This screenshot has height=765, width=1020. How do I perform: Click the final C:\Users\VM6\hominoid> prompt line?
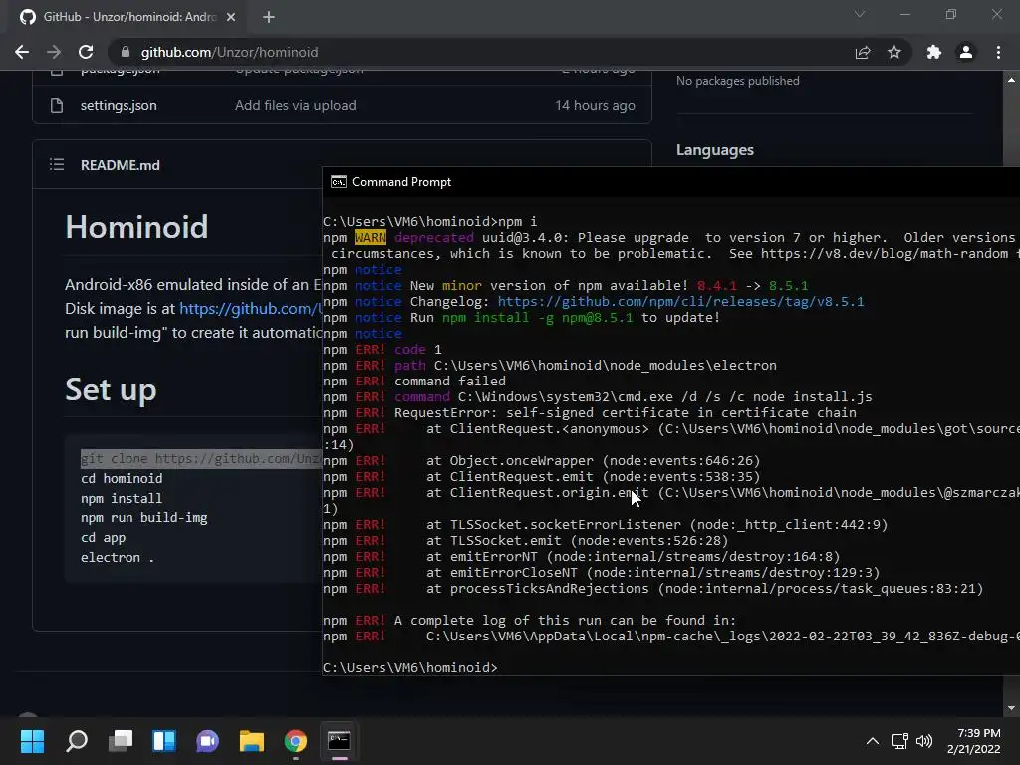tap(409, 668)
